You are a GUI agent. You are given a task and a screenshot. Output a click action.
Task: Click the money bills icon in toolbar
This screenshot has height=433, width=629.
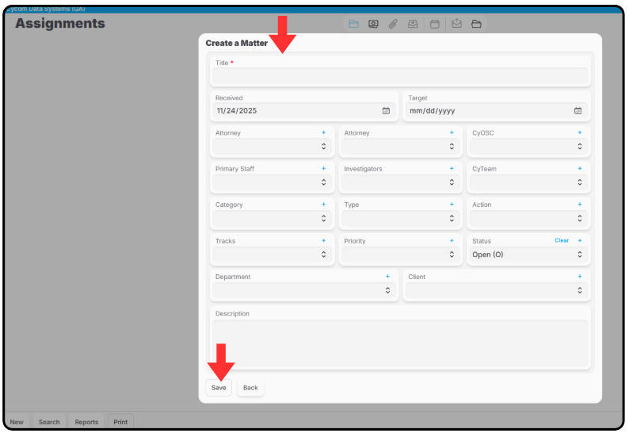[373, 24]
